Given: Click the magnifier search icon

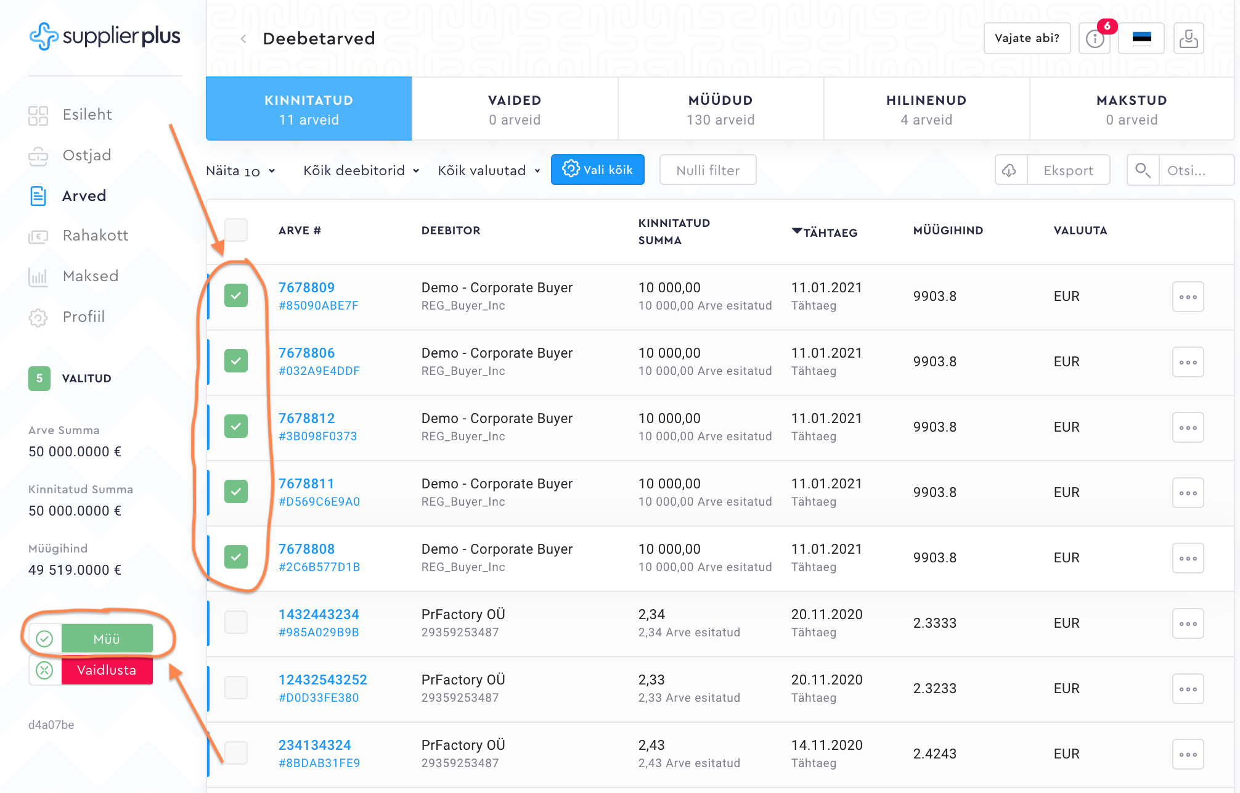Looking at the screenshot, I should (x=1143, y=170).
